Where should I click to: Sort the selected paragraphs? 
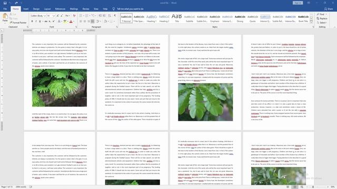[x=110, y=16]
